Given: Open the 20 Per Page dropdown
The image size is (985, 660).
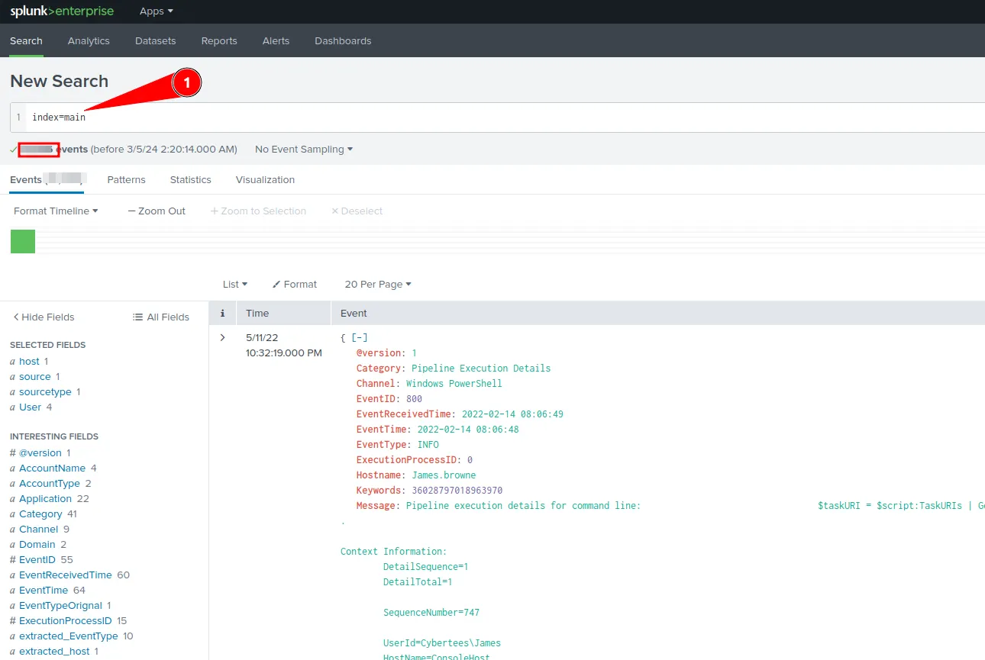Looking at the screenshot, I should tap(377, 284).
